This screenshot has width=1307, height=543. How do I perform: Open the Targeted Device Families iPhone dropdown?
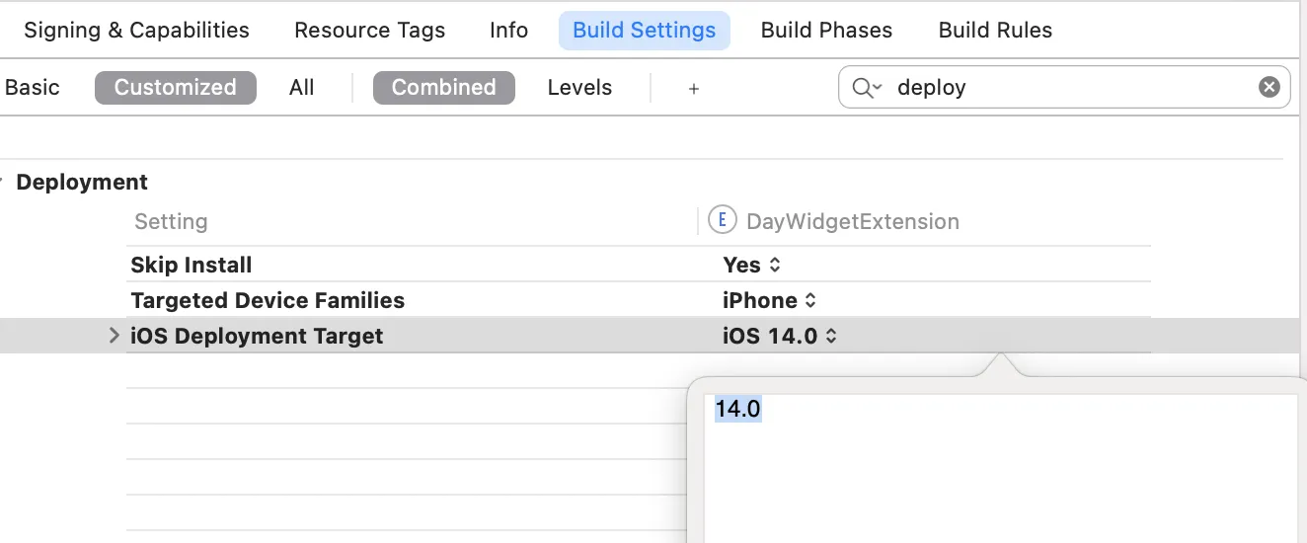pyautogui.click(x=770, y=301)
